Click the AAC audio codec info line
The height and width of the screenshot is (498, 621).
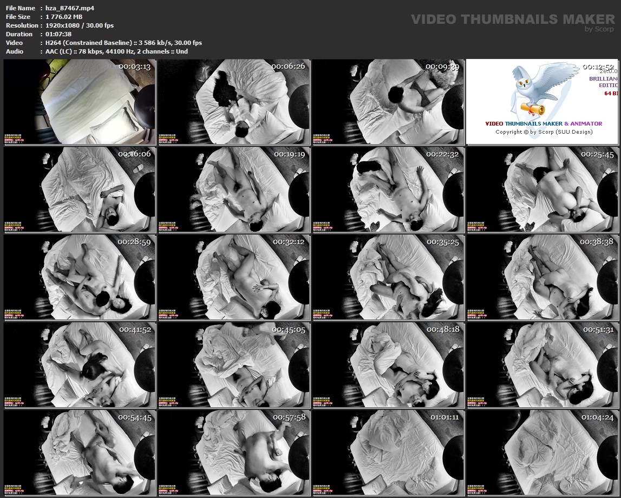pos(116,51)
